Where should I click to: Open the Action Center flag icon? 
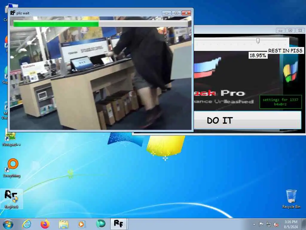(261, 224)
